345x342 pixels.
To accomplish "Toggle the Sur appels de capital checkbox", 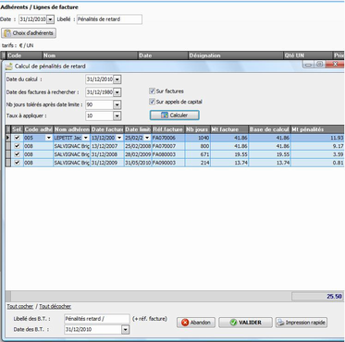I will pos(152,102).
